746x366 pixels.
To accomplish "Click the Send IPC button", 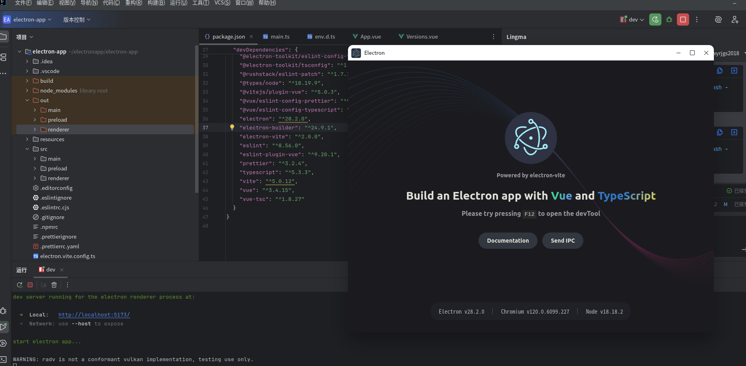I will pos(563,241).
